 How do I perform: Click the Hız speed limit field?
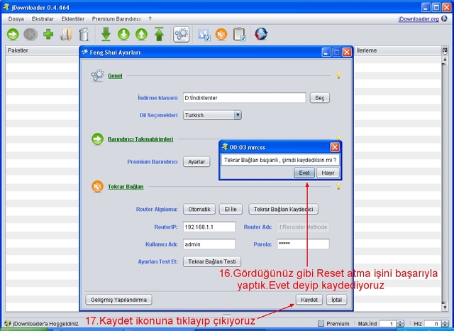433,323
